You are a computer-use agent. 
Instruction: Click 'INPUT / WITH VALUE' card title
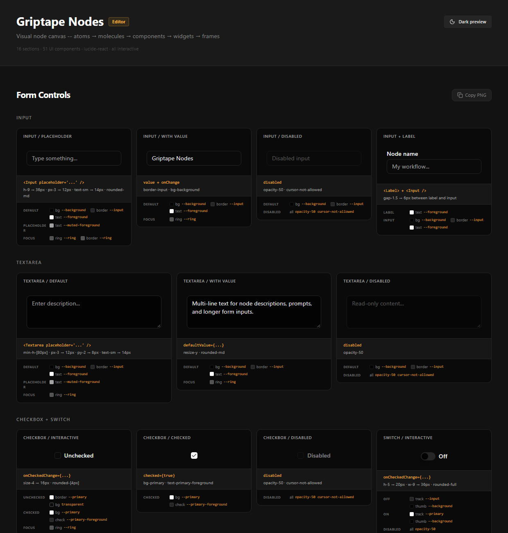pos(166,137)
